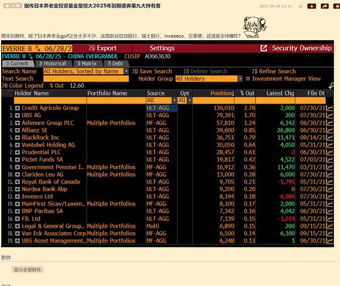This screenshot has width=340, height=286.
Task: Click the anime character avatar sticker
Action: pyautogui.click(x=254, y=27)
